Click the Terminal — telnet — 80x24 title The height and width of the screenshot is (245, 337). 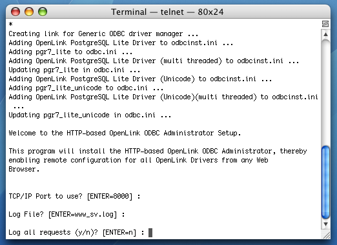(x=167, y=12)
